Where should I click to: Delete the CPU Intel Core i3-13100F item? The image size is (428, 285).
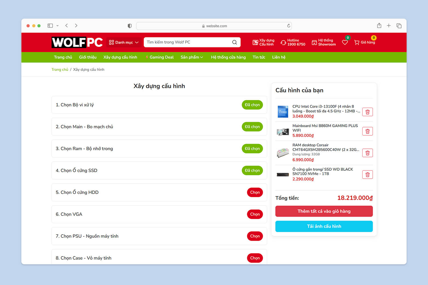pos(368,112)
